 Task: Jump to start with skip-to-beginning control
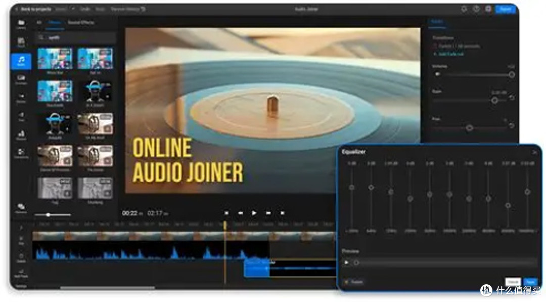coord(226,213)
